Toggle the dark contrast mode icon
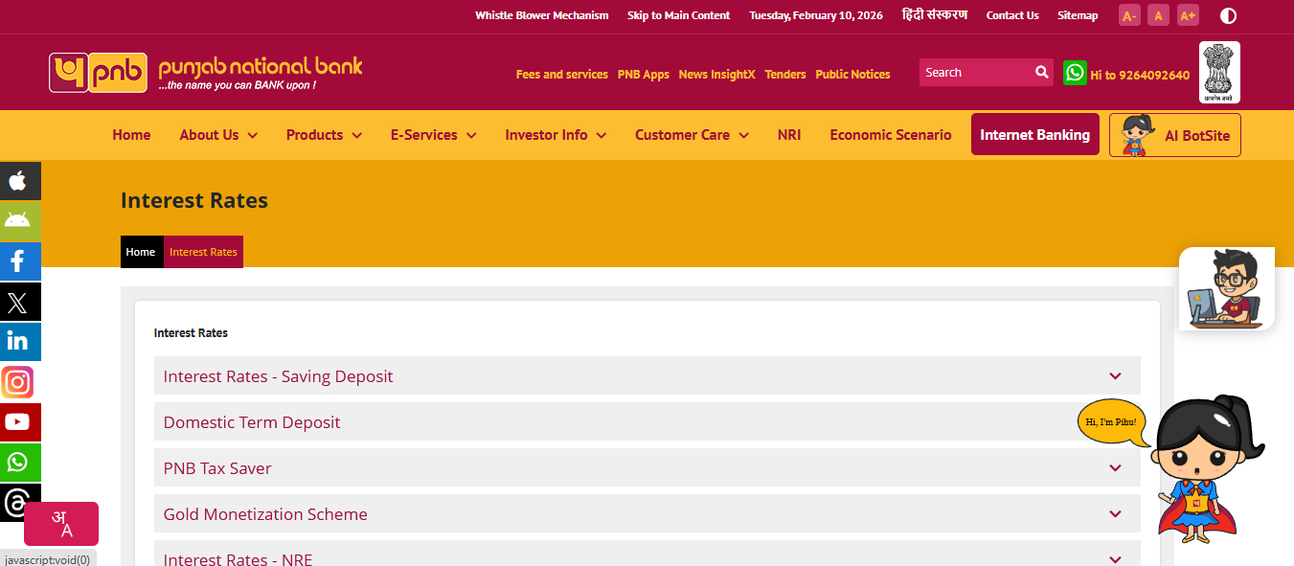The width and height of the screenshot is (1294, 566). (1228, 15)
